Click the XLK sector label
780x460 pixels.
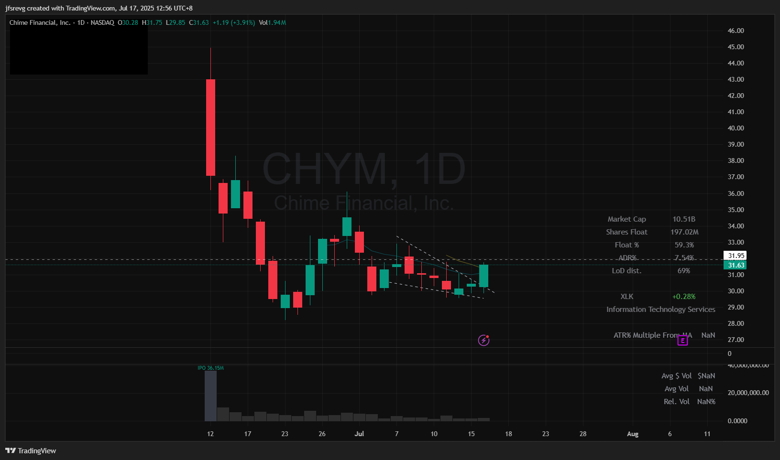[x=626, y=297]
